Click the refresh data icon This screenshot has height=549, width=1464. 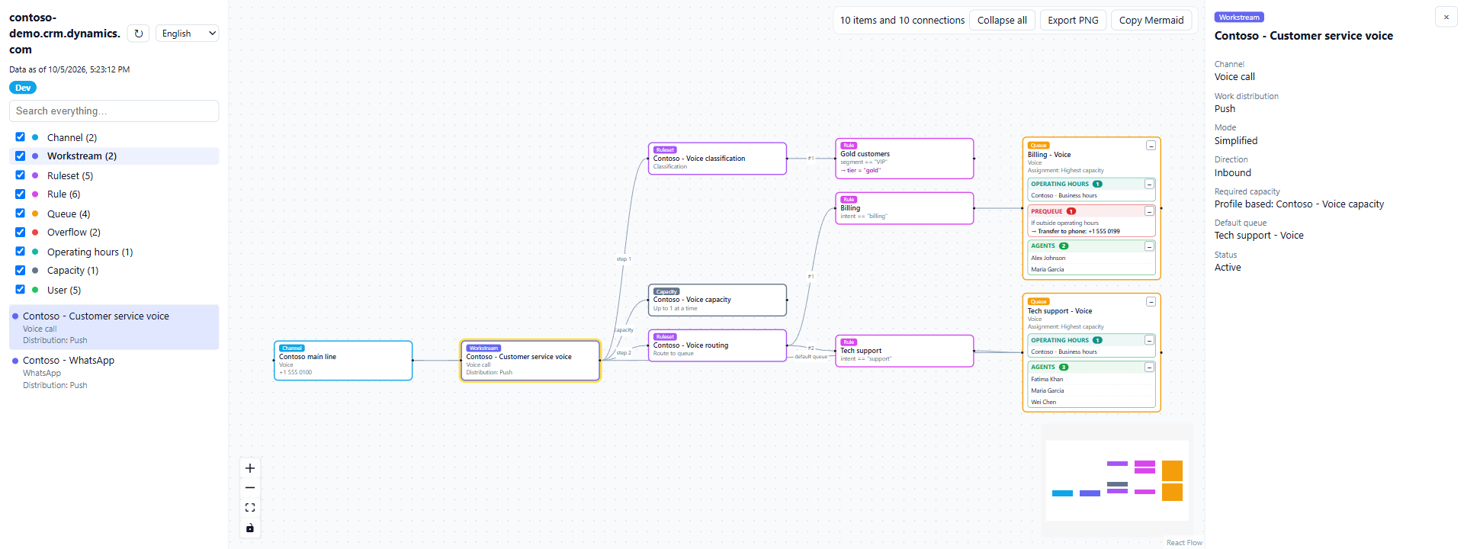click(x=138, y=34)
